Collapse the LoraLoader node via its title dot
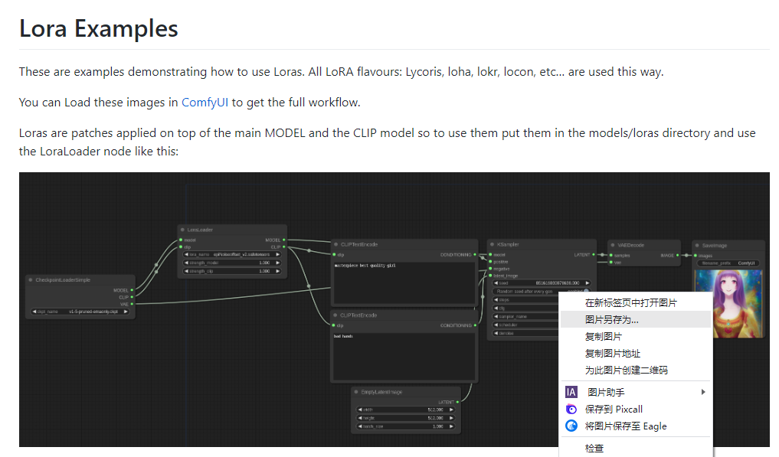779x457 pixels. click(x=183, y=230)
